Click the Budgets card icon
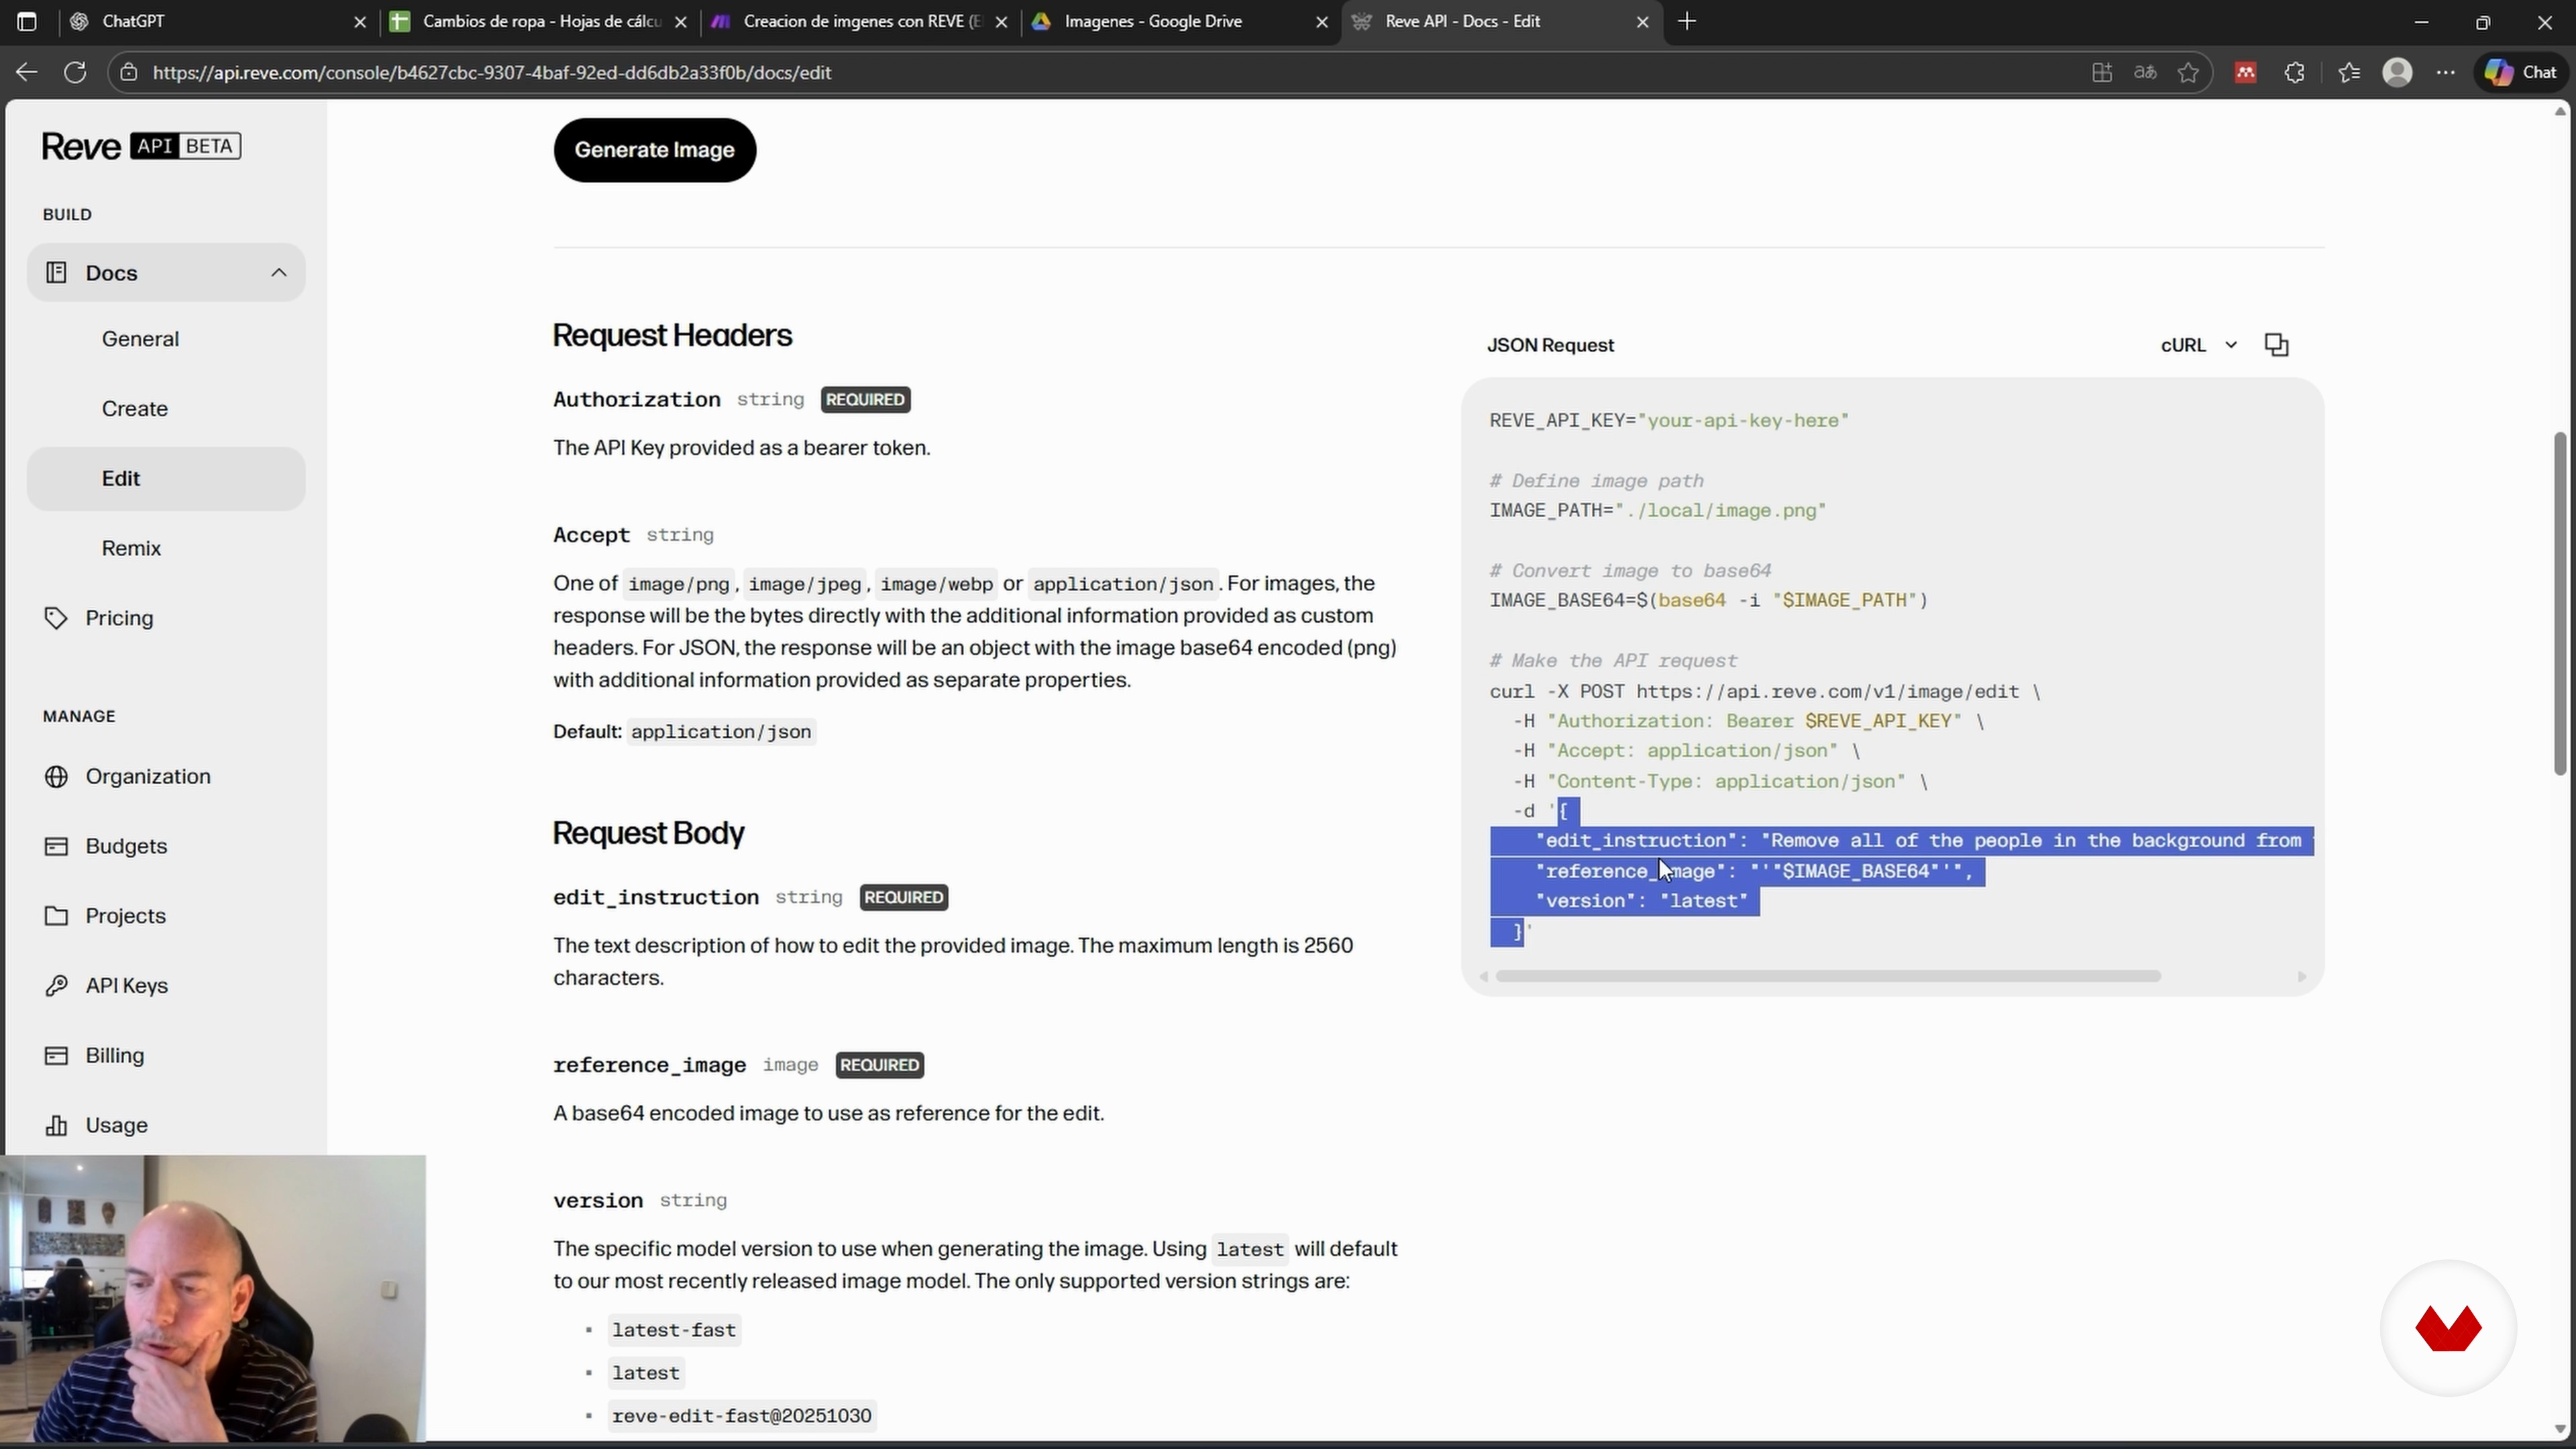Viewport: 2576px width, 1449px height. pos(57,846)
